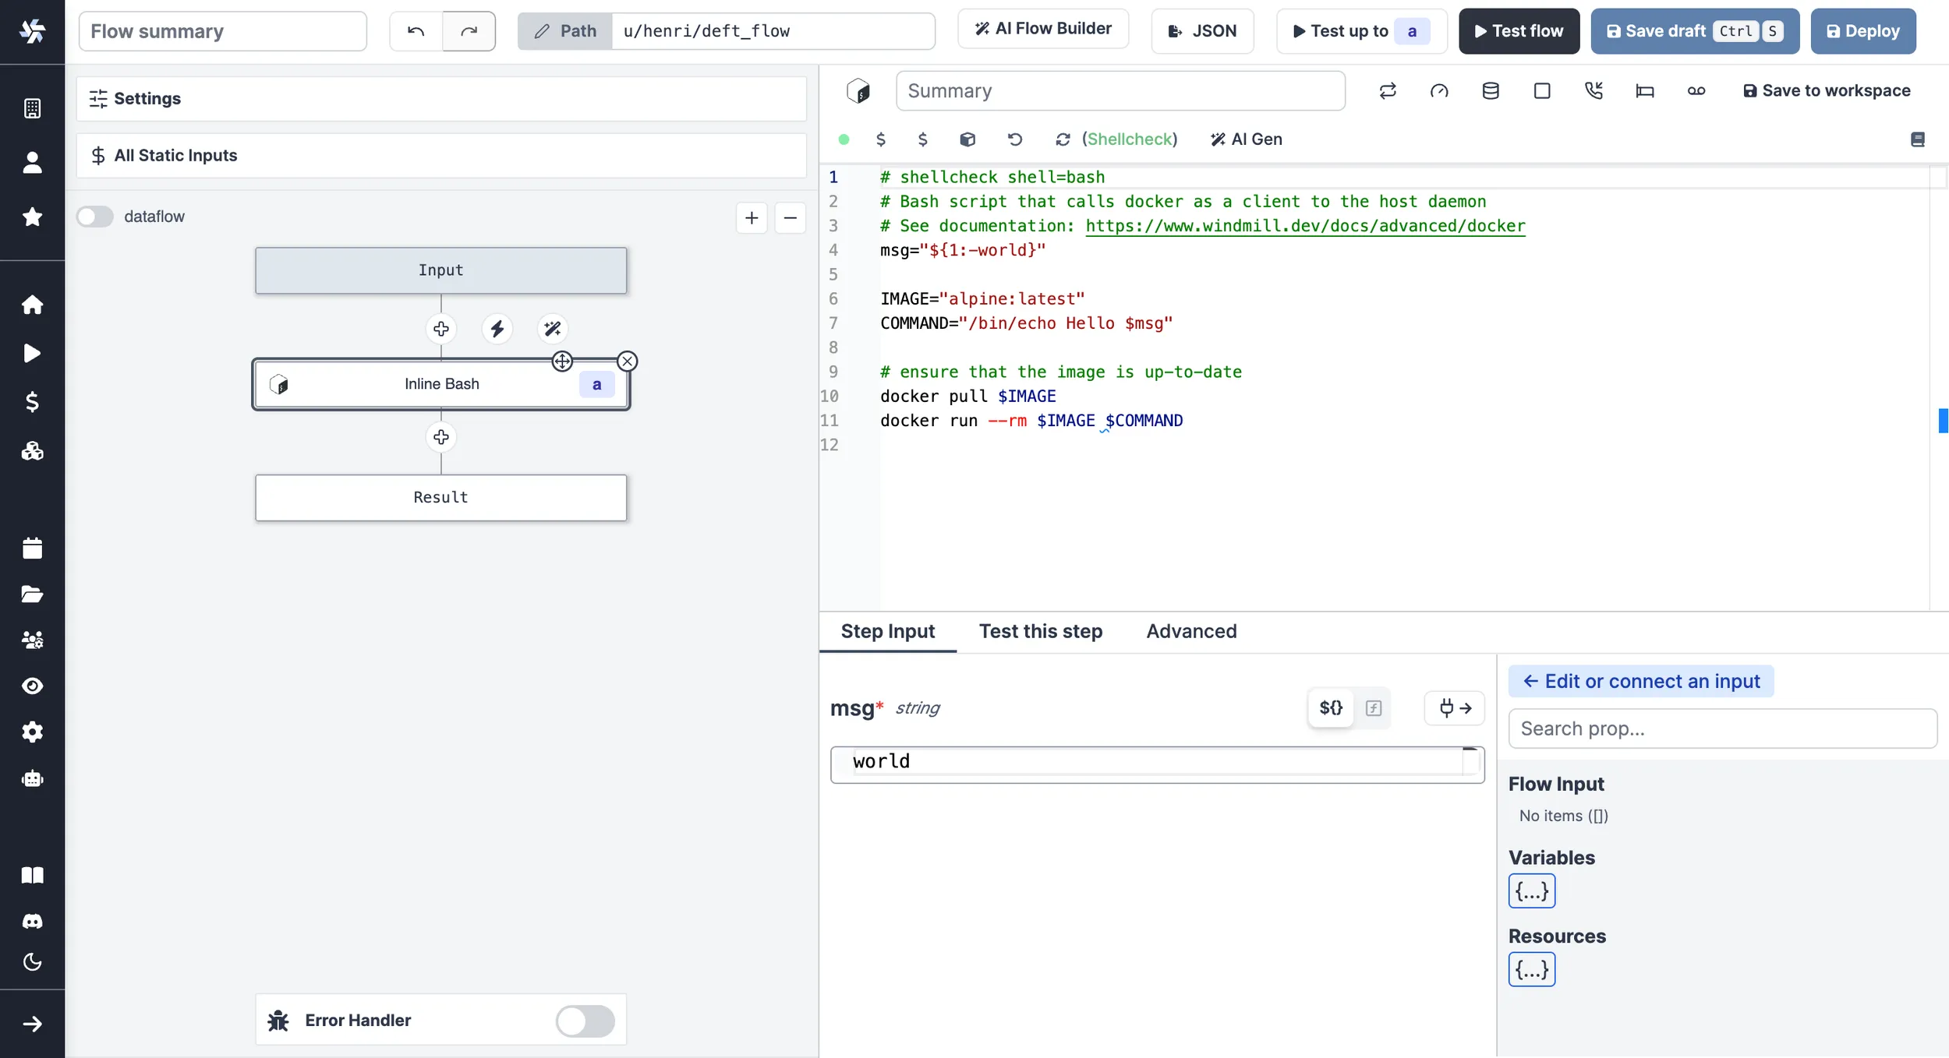The height and width of the screenshot is (1058, 1949).
Task: Enable the Error Handler toggle
Action: (585, 1021)
